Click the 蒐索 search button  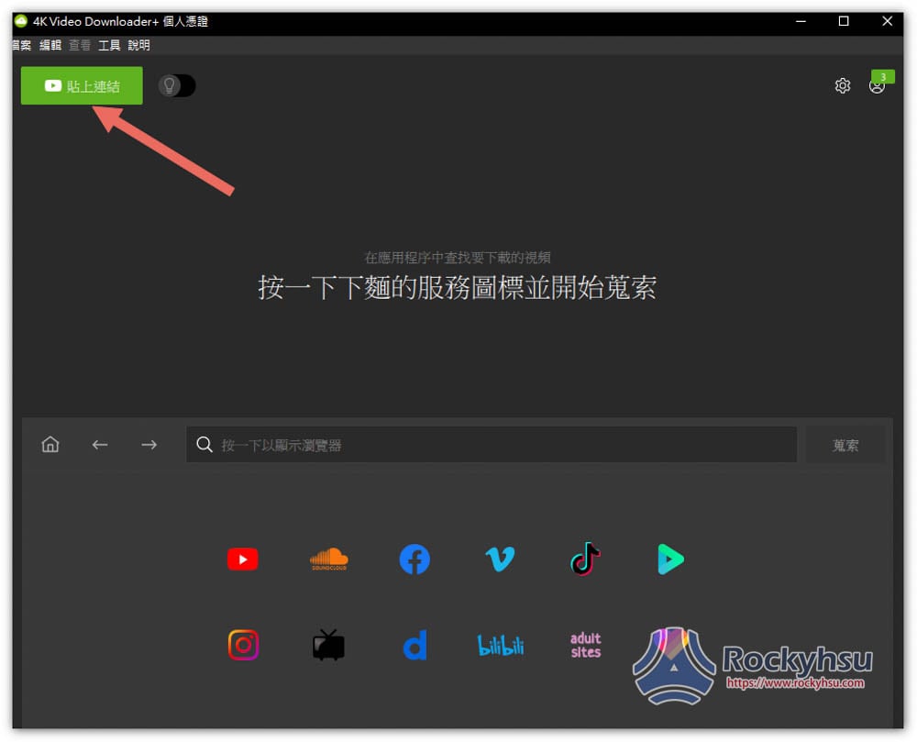845,445
